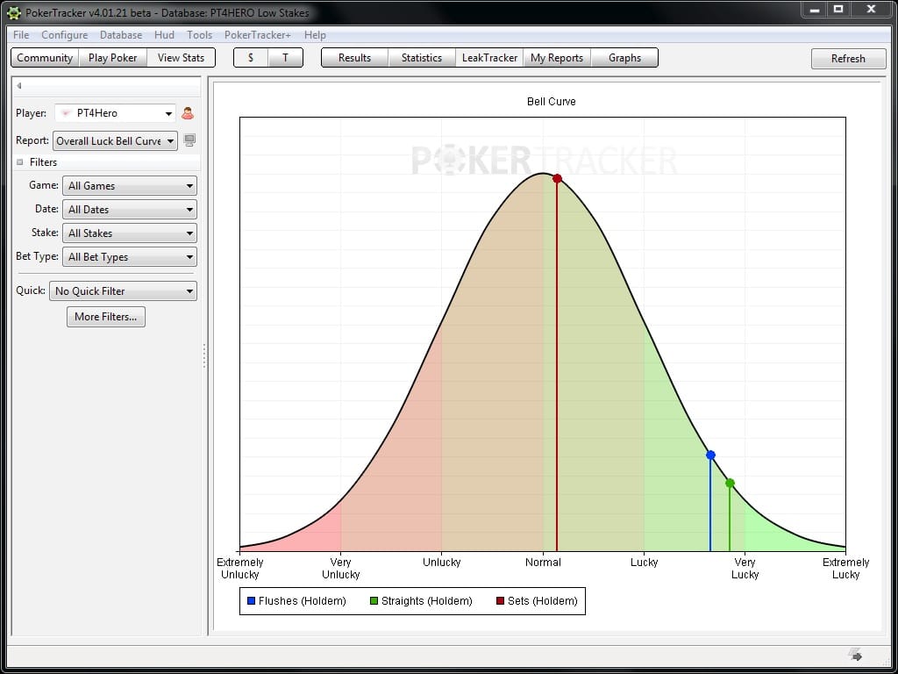Open the My Reports view
Image resolution: width=898 pixels, height=674 pixels.
click(x=557, y=57)
